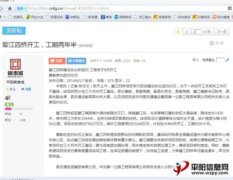Screen dimensions: 233x180
Task: Select page 1 pagination item
Action: point(178,32)
